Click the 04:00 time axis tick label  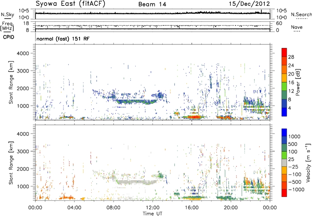coord(74,208)
